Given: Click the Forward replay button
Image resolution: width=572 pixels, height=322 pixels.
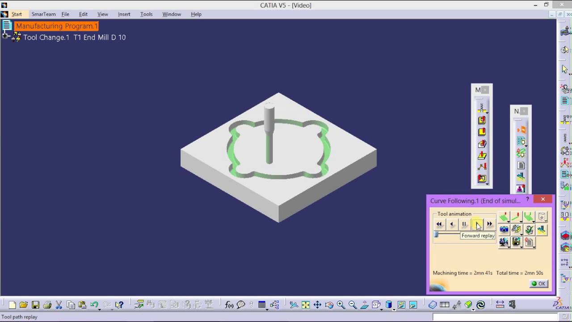Looking at the screenshot, I should pyautogui.click(x=477, y=224).
